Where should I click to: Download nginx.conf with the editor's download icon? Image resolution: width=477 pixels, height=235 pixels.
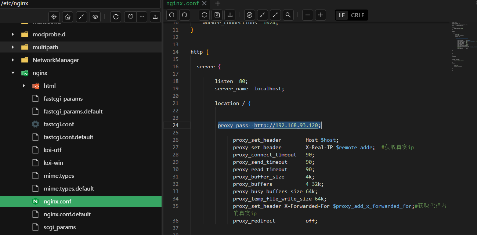point(230,15)
